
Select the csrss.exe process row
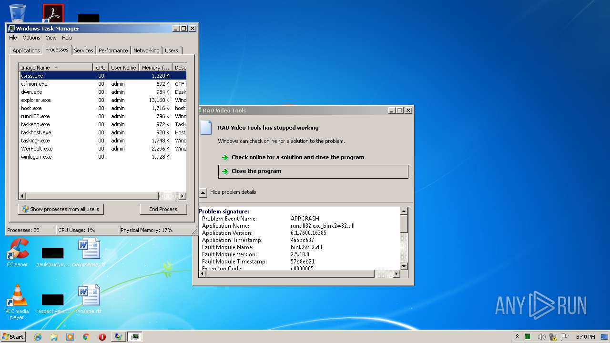click(102, 76)
